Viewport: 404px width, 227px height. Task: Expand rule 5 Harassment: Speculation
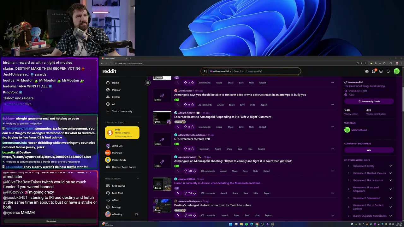(390, 198)
